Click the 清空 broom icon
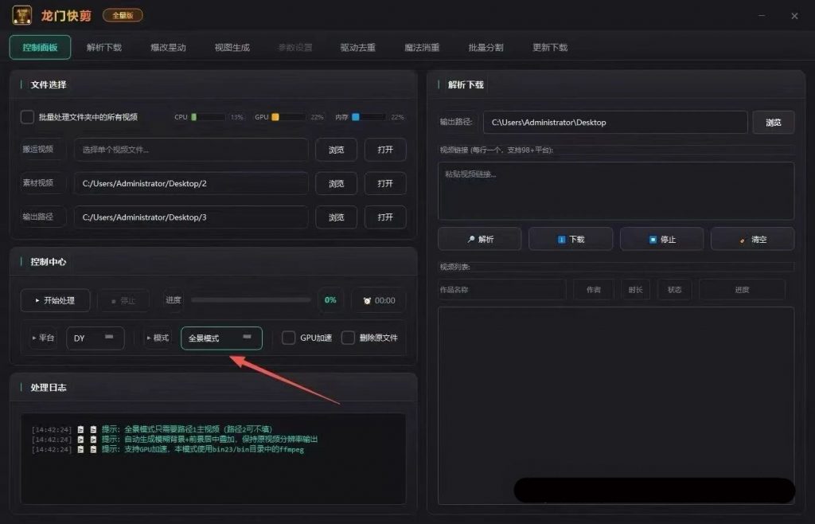The height and width of the screenshot is (524, 815). [743, 239]
